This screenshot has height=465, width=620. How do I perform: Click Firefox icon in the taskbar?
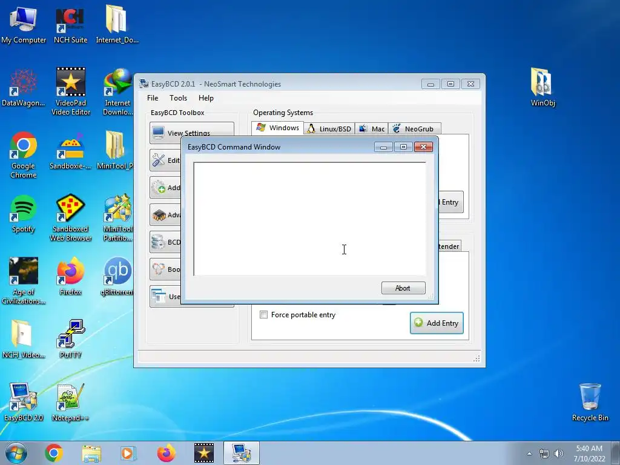166,453
